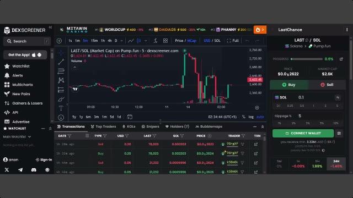This screenshot has width=353, height=198.
Task: Open New Pairs in the sidebar
Action: pyautogui.click(x=17, y=94)
